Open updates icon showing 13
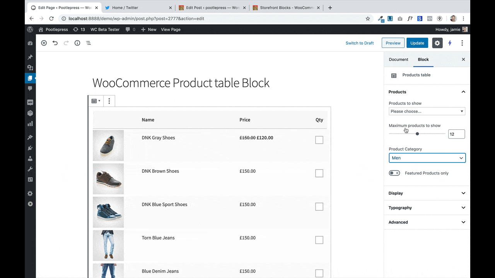This screenshot has height=278, width=495. 79,29
